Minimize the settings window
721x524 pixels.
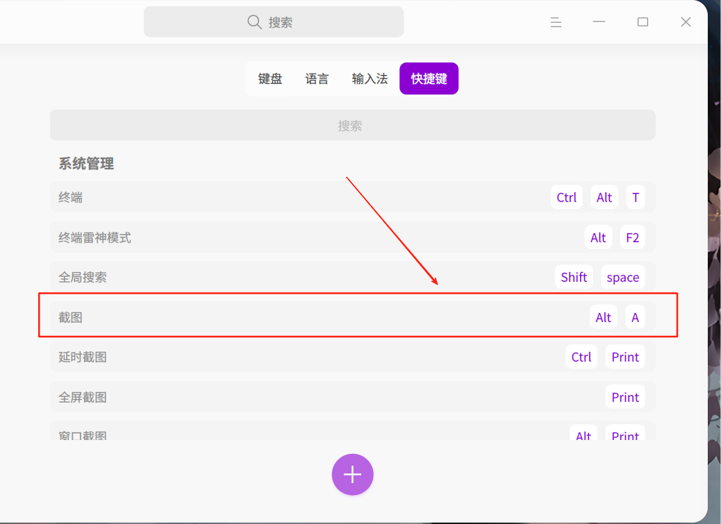[599, 22]
